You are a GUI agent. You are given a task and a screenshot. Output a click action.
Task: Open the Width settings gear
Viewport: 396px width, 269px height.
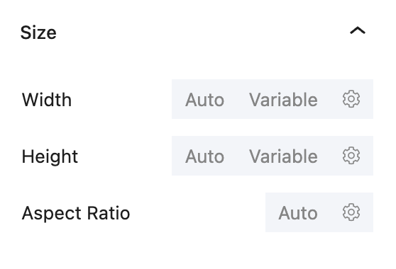pos(351,99)
